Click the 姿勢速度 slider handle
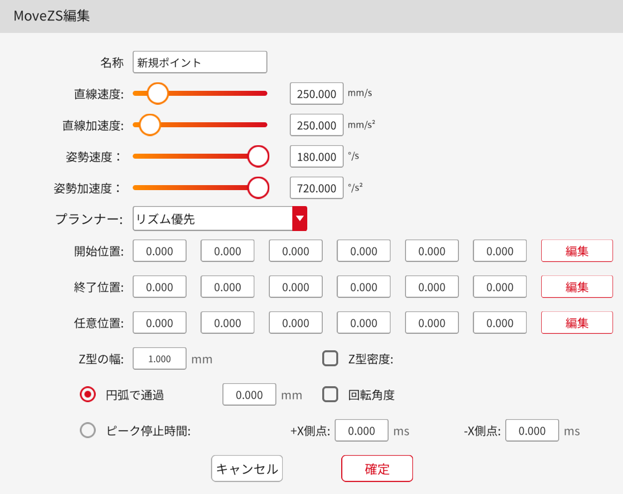623x494 pixels. tap(258, 156)
